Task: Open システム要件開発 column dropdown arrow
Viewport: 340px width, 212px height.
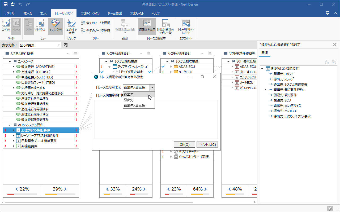Action: tap(68, 54)
